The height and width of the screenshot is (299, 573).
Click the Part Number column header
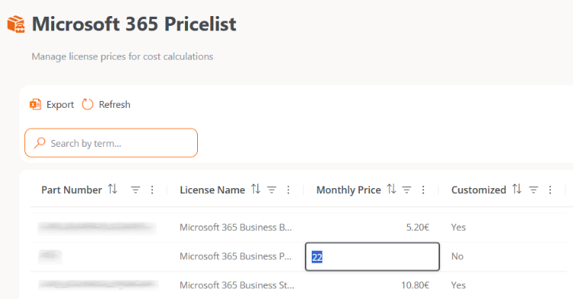click(72, 190)
